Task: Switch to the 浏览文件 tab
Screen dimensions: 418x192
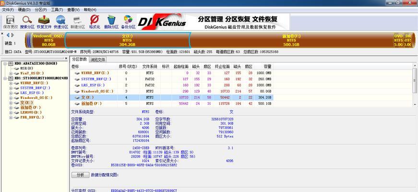Action: 98,60
